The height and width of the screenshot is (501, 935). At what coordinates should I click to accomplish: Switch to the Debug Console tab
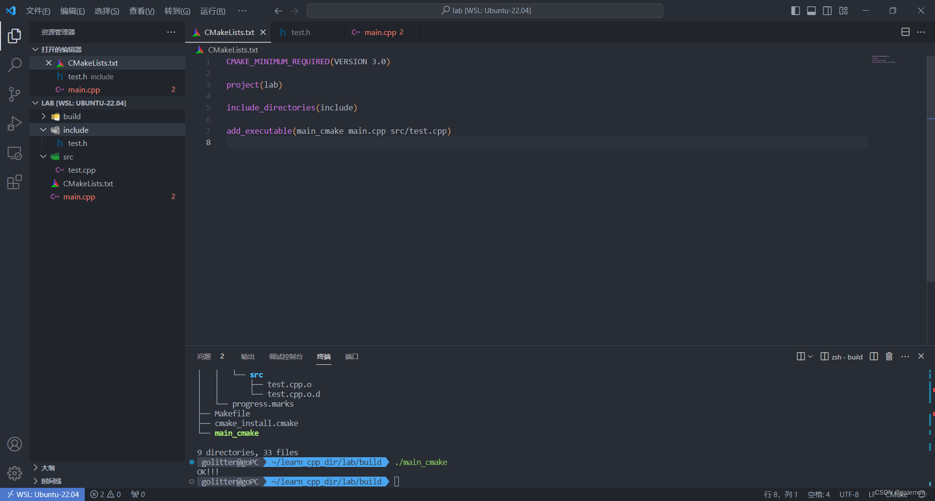click(x=286, y=357)
